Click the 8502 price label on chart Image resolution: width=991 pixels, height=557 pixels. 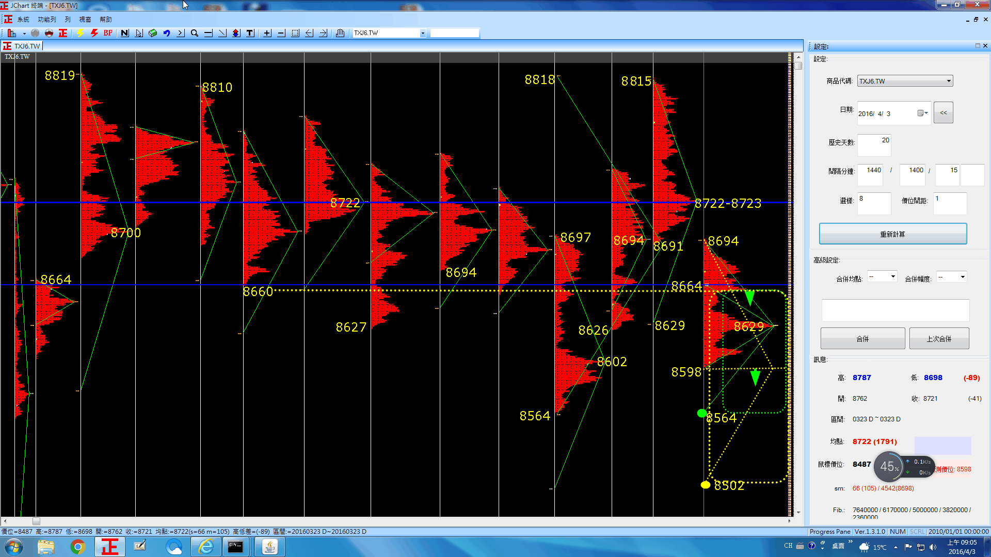729,485
